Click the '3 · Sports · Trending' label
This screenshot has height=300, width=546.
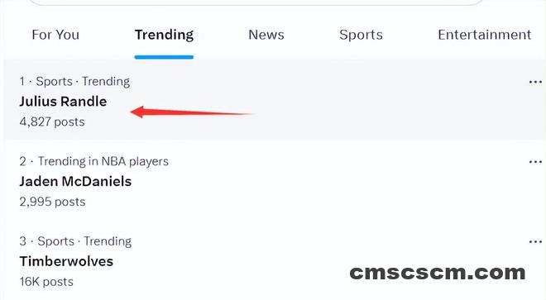pos(75,241)
